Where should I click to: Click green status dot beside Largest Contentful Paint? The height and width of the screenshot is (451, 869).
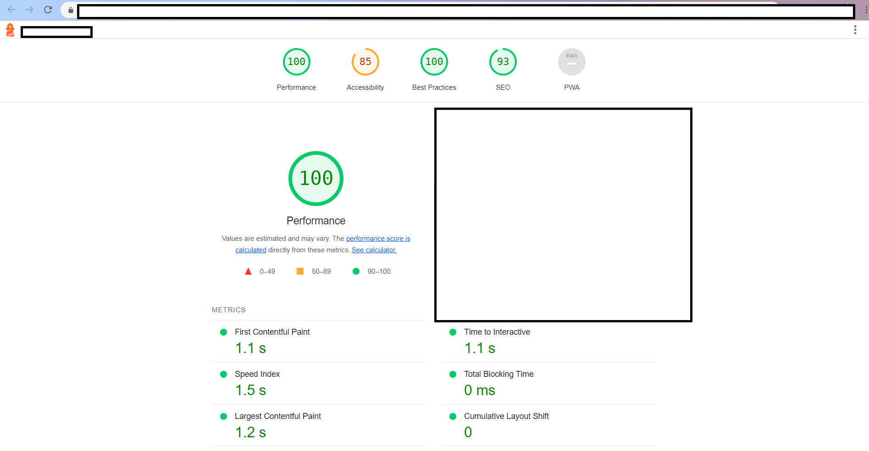[x=224, y=417]
